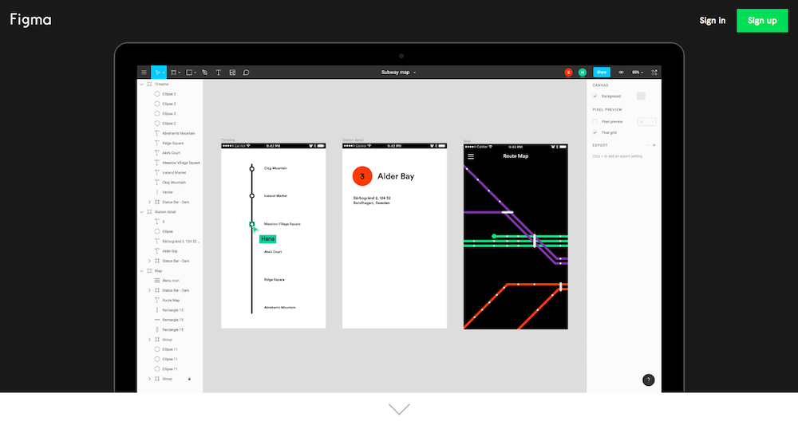Viewport: 798px width, 425px height.
Task: Uncheck the canvas Background checkbox
Action: point(595,96)
